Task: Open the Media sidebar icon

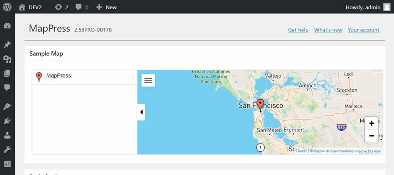Action: [7, 59]
